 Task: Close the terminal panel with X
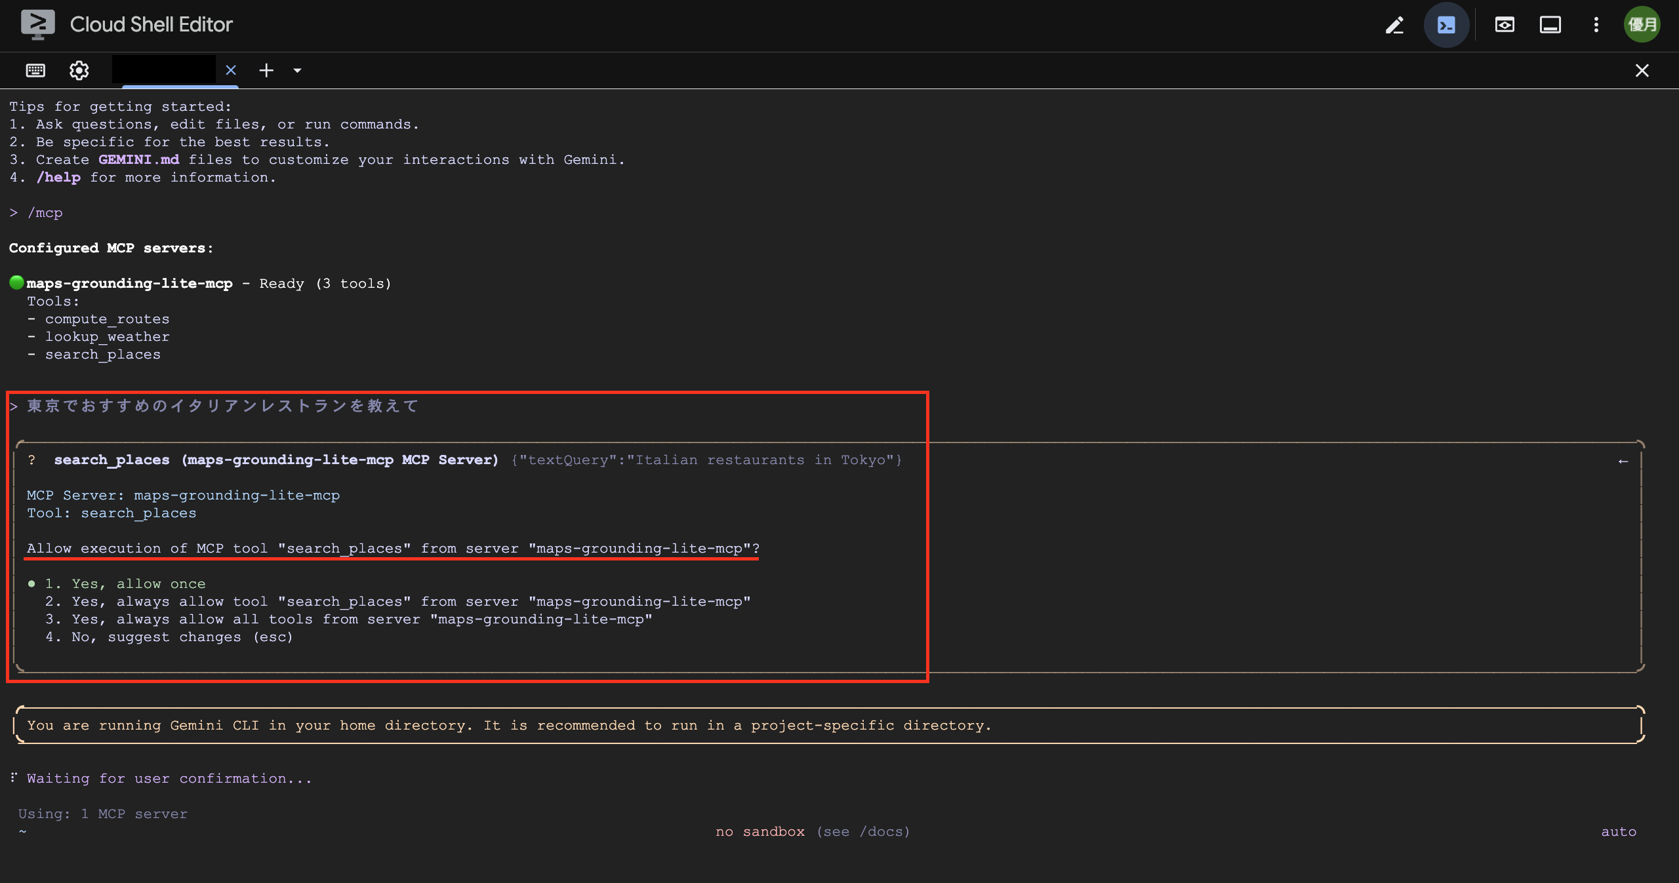coord(1642,70)
